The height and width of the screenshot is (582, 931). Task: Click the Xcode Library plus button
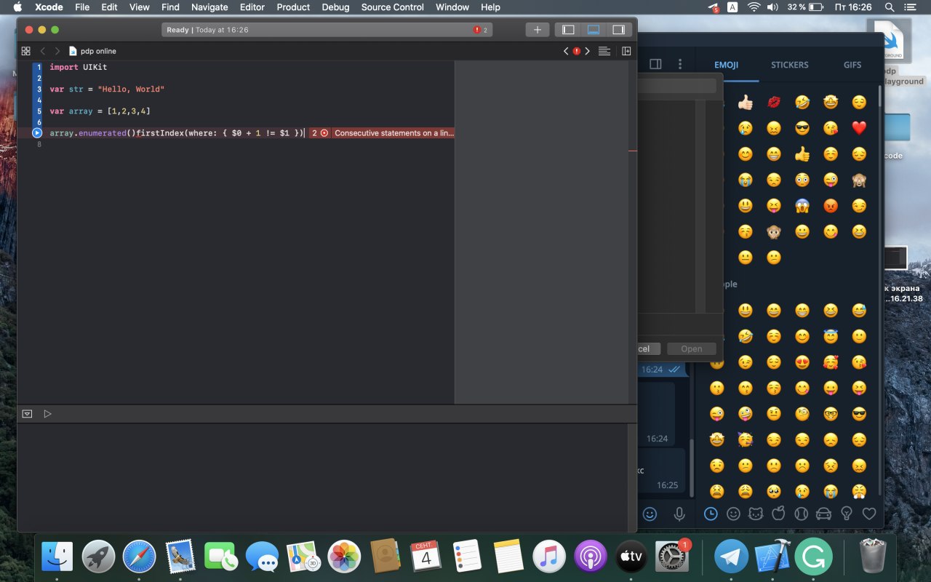pos(537,30)
